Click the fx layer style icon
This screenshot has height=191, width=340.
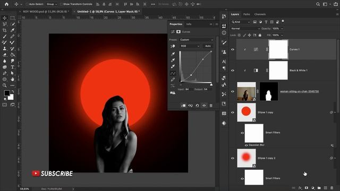[300, 188]
